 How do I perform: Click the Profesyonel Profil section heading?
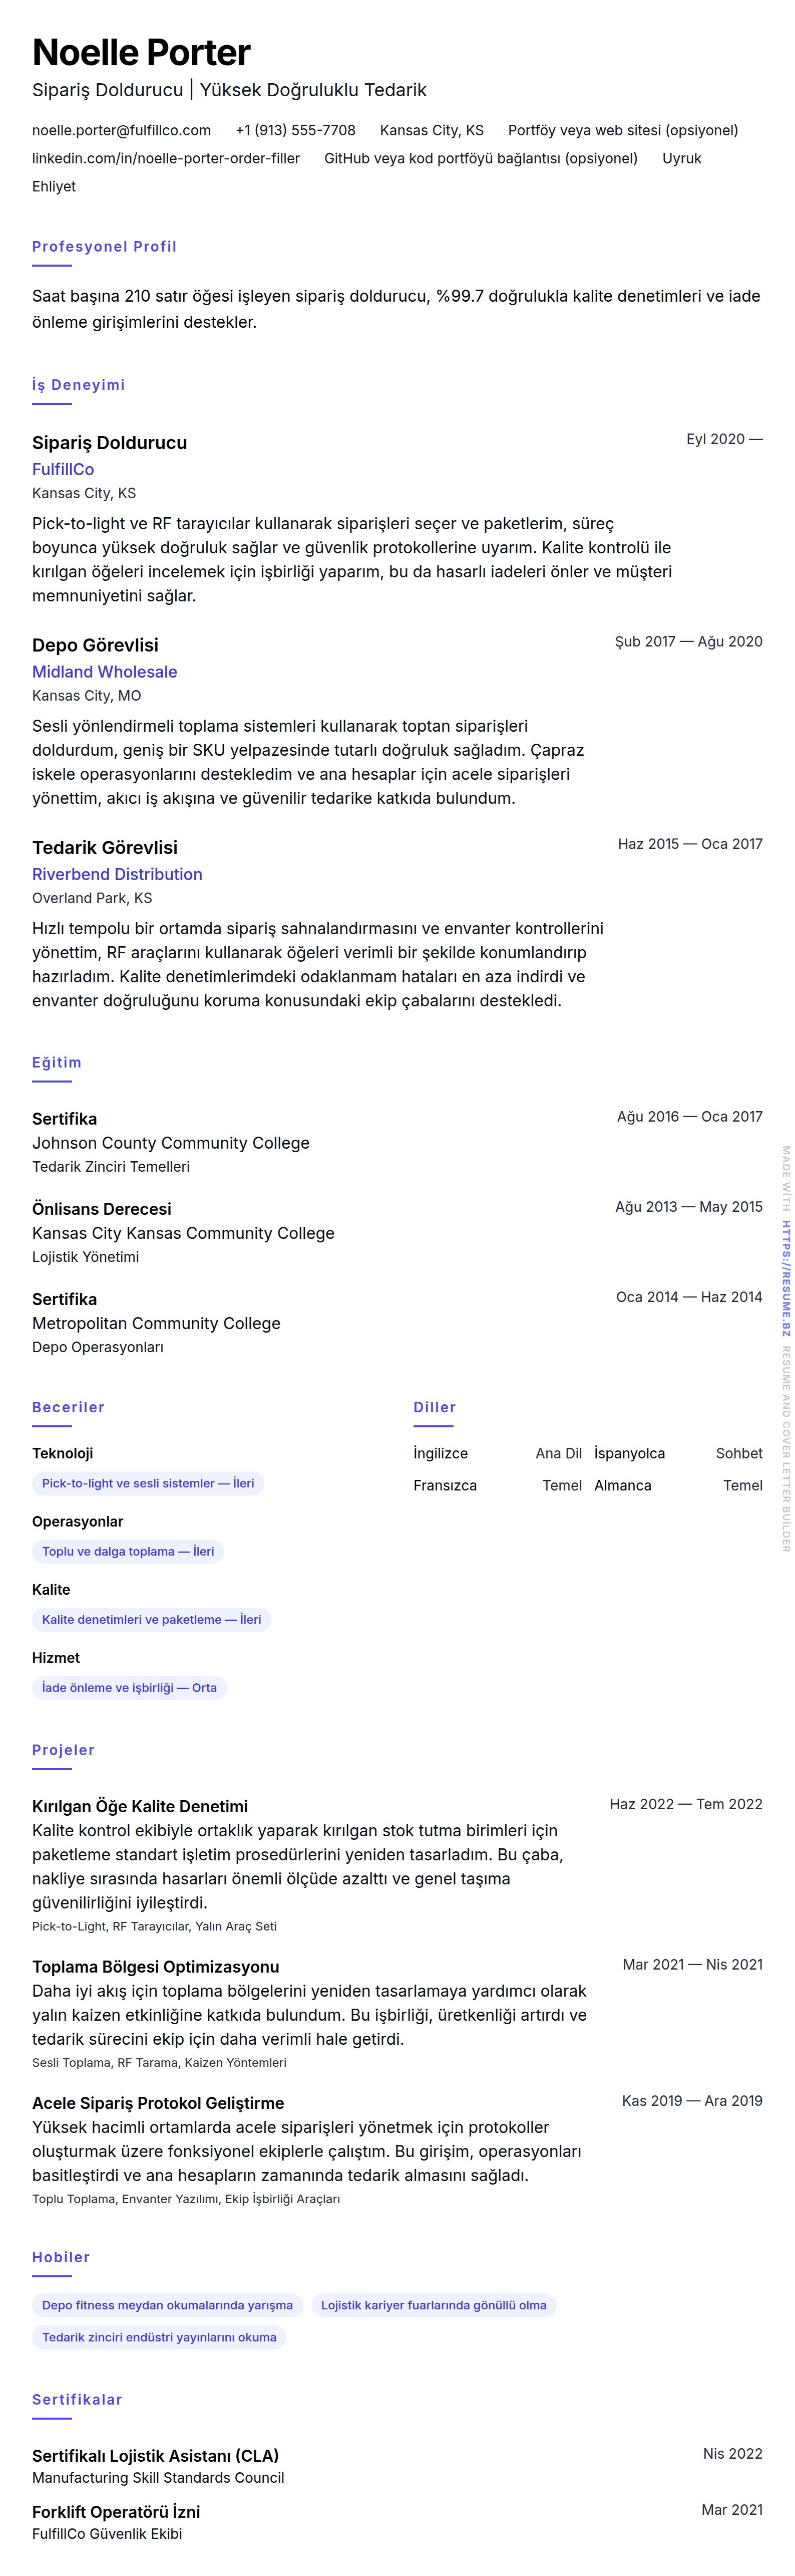coord(104,247)
